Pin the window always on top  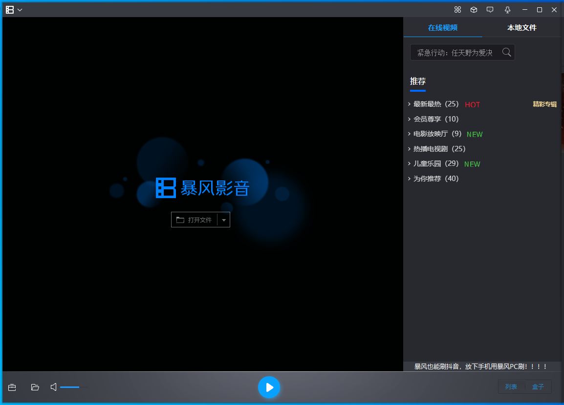[x=507, y=9]
